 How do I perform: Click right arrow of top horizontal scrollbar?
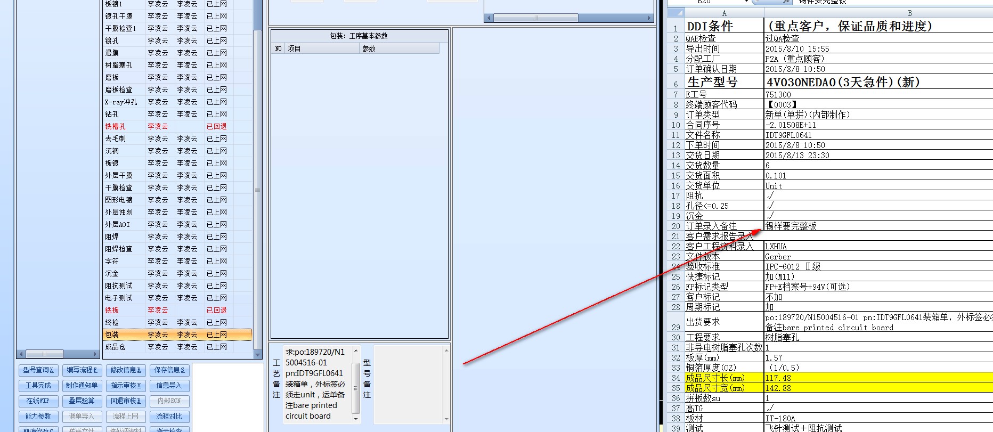tap(649, 18)
